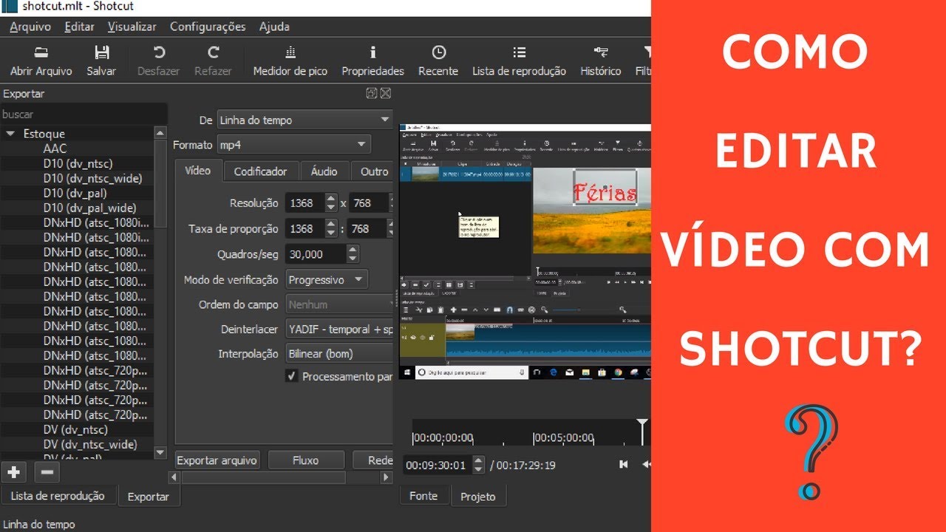Click the preset list vertical scrollbar

pos(160,293)
